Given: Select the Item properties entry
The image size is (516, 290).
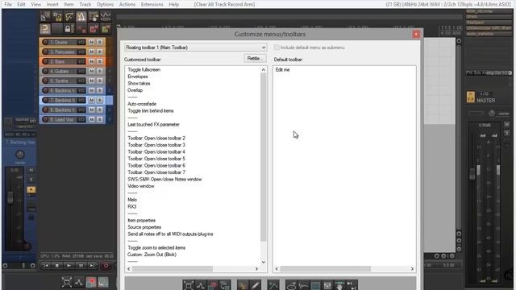Looking at the screenshot, I should click(142, 220).
